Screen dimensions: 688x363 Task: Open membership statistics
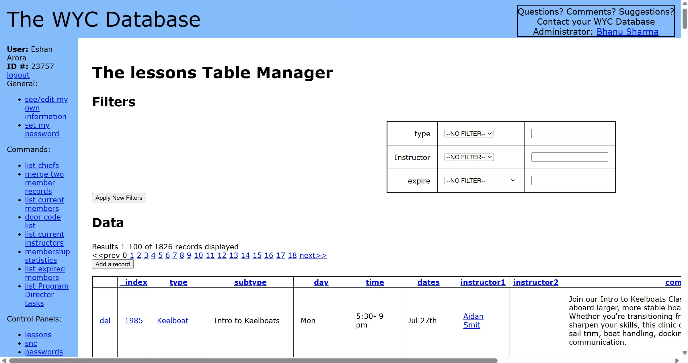pyautogui.click(x=47, y=256)
